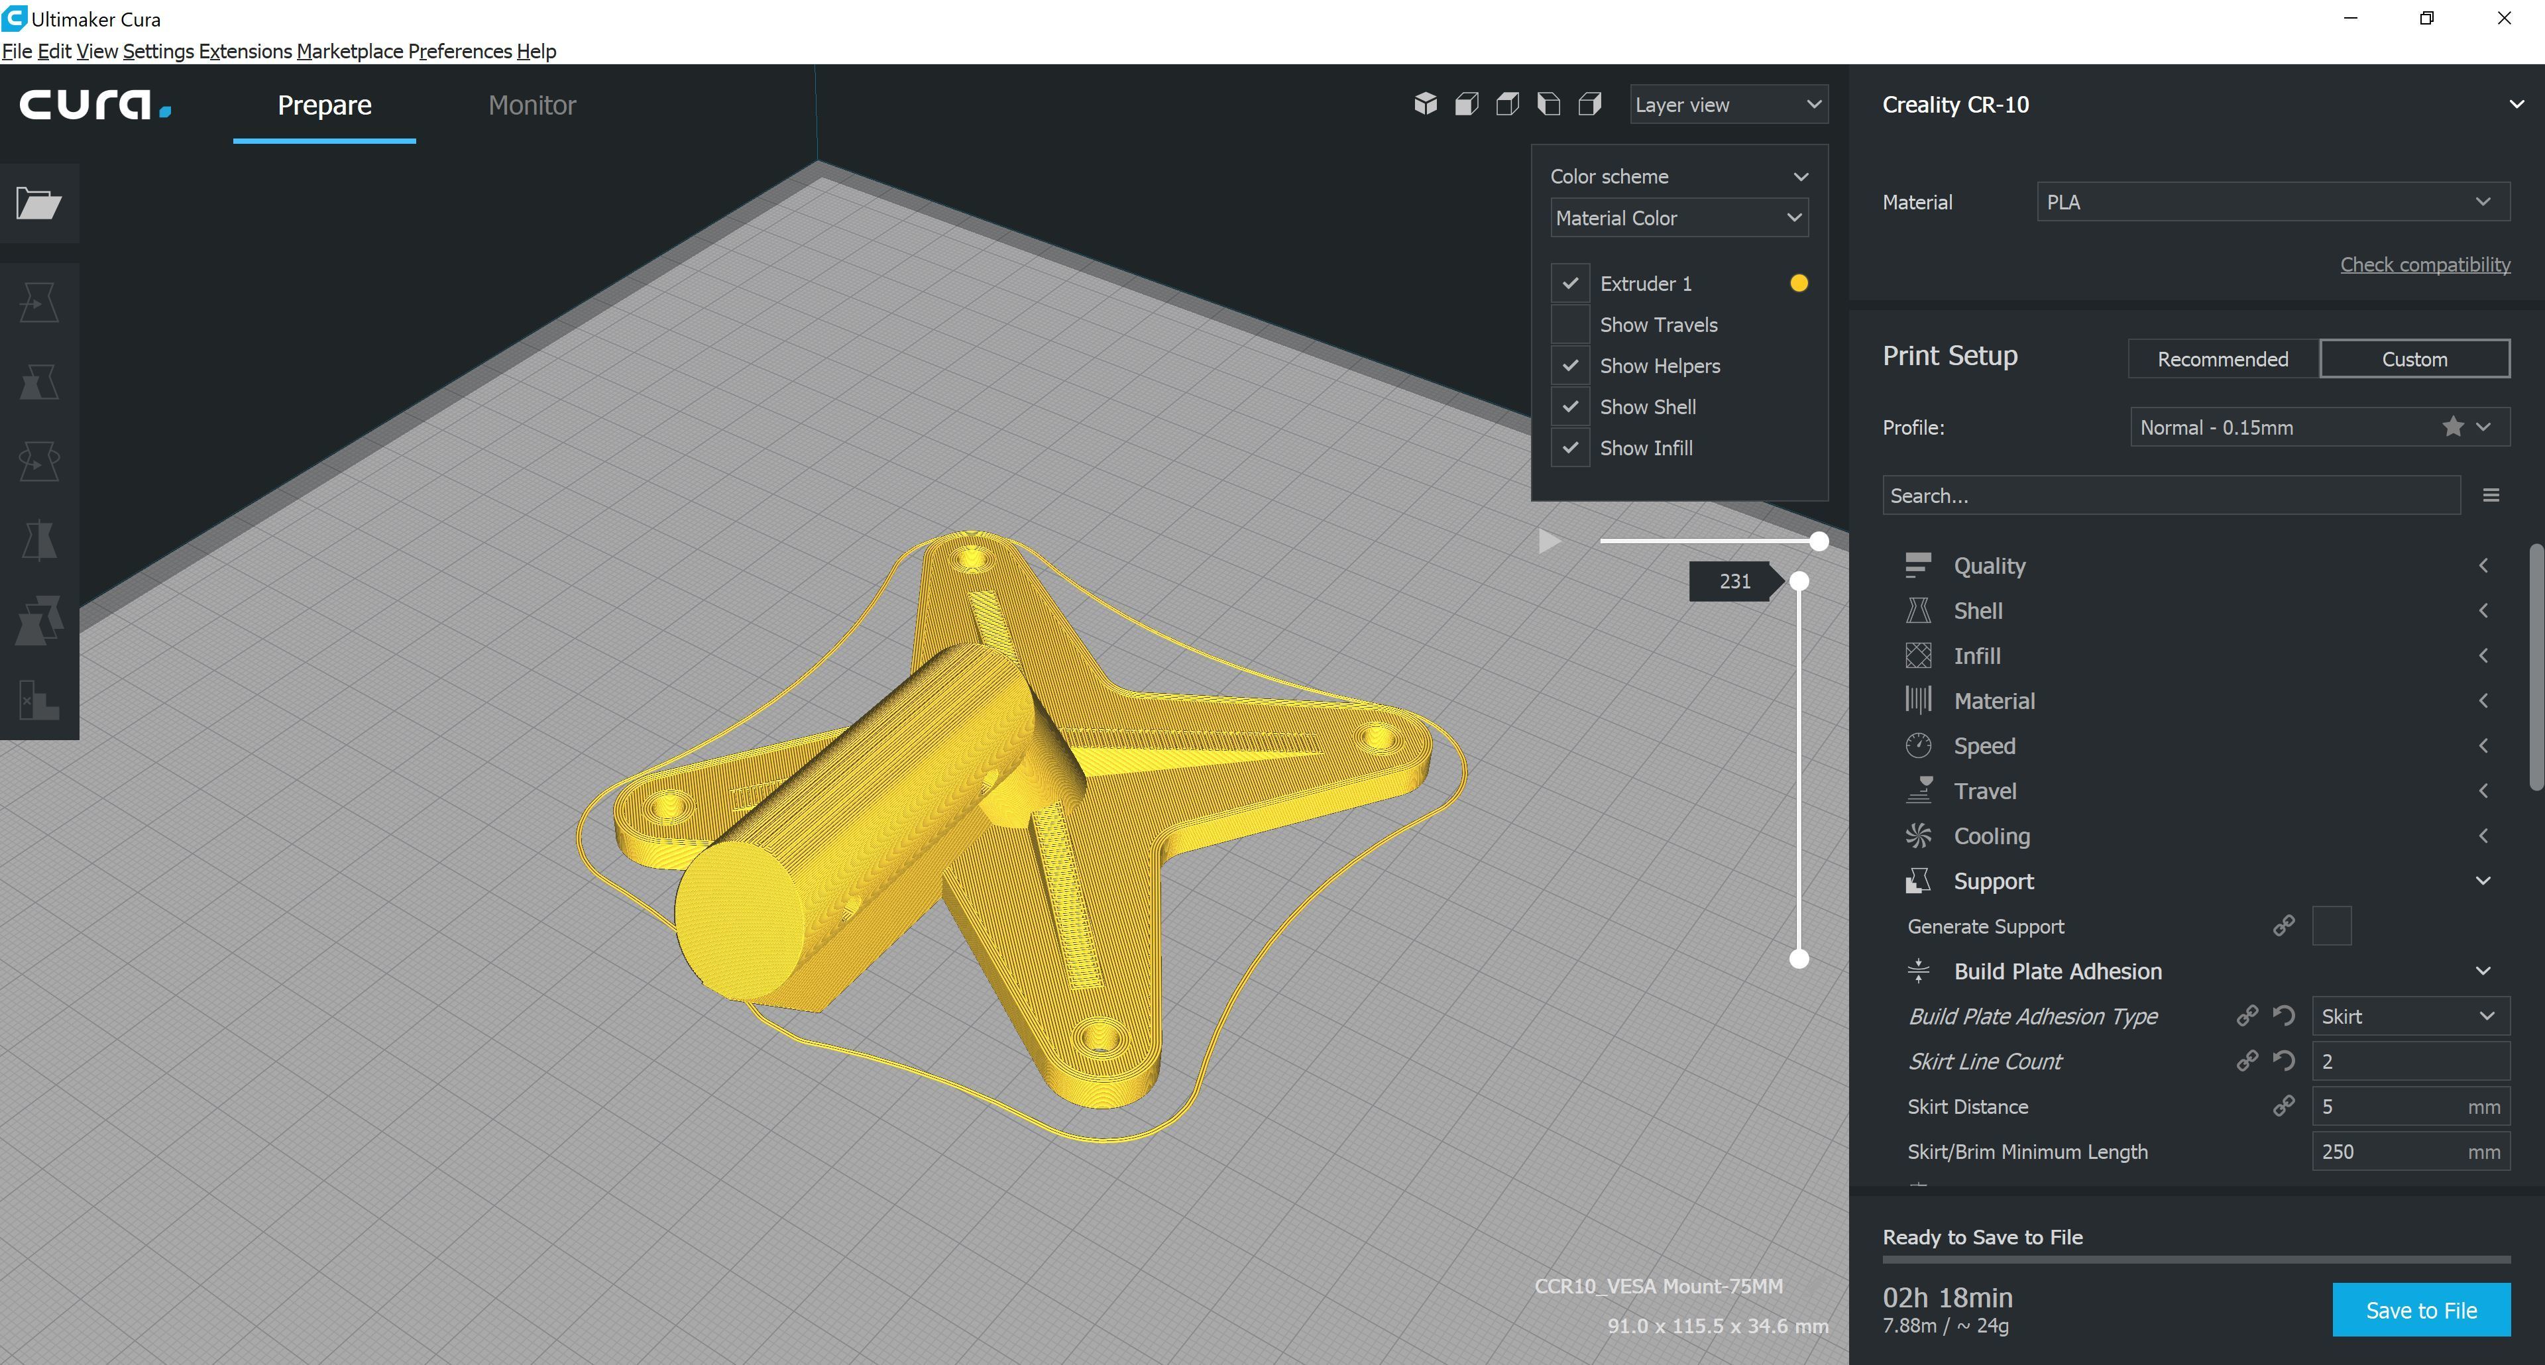Open the Extensions menu
2545x1365 pixels.
point(245,52)
